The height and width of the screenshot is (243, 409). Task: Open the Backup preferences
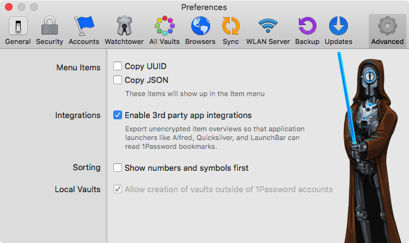[x=307, y=31]
